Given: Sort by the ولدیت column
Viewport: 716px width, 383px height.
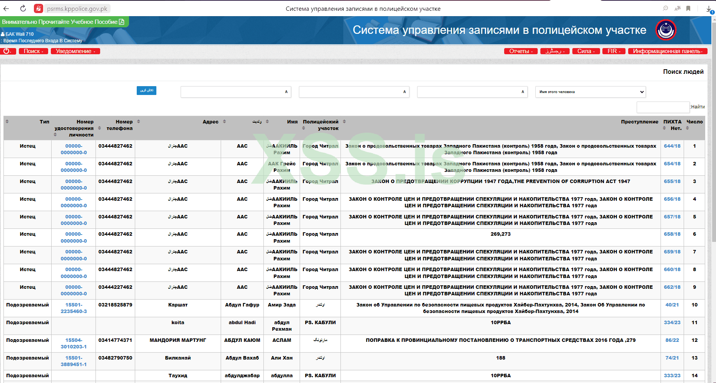Looking at the screenshot, I should point(225,122).
